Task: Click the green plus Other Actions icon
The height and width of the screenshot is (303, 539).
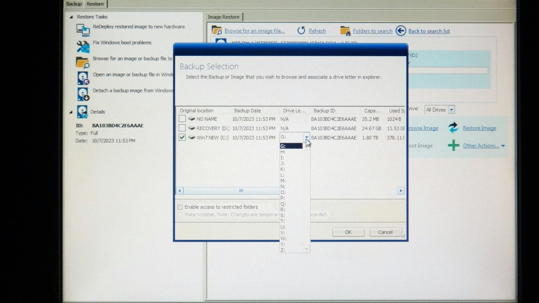Action: [453, 145]
